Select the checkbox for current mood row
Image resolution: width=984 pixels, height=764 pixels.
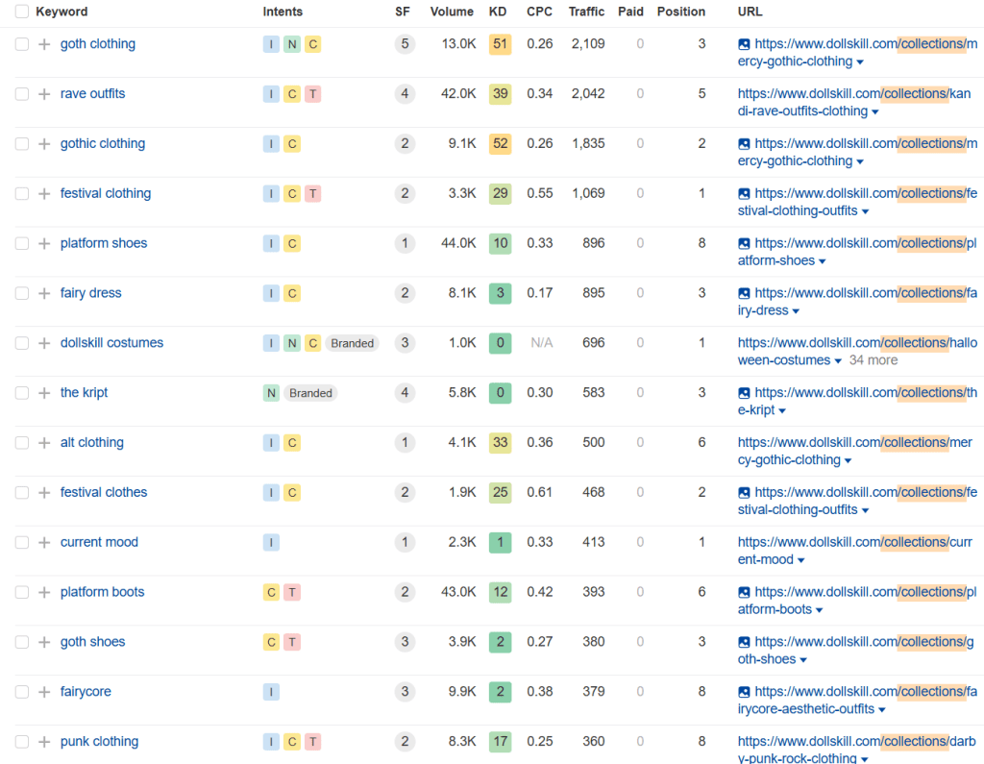pos(22,543)
